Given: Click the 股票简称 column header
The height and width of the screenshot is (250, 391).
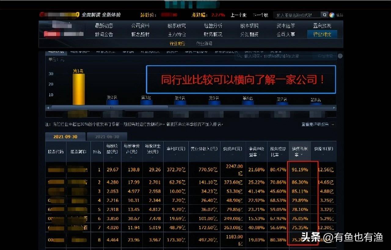Looking at the screenshot, I should pyautogui.click(x=79, y=152).
